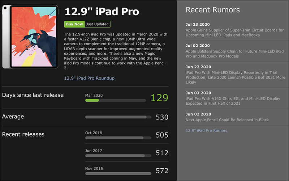Open the 12.9" iPad Pro Rumors link

pos(206,131)
